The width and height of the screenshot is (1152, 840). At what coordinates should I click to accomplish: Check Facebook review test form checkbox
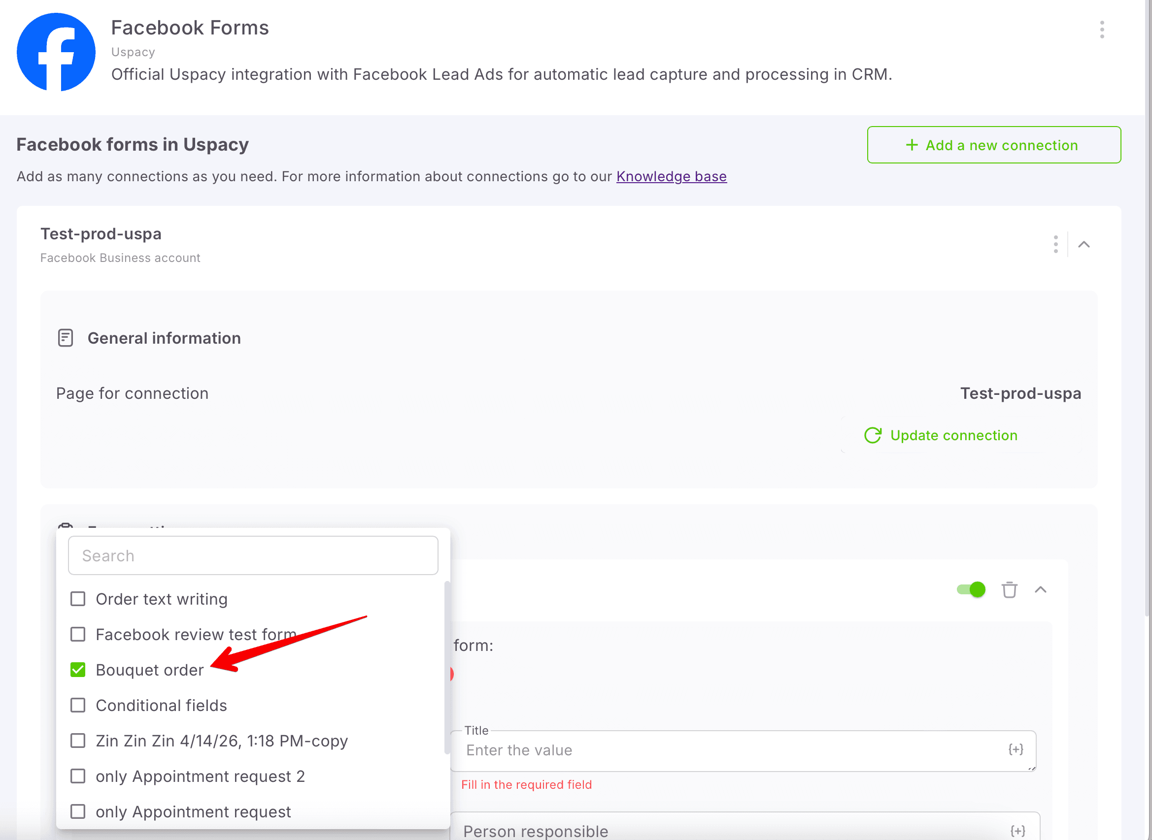tap(78, 635)
